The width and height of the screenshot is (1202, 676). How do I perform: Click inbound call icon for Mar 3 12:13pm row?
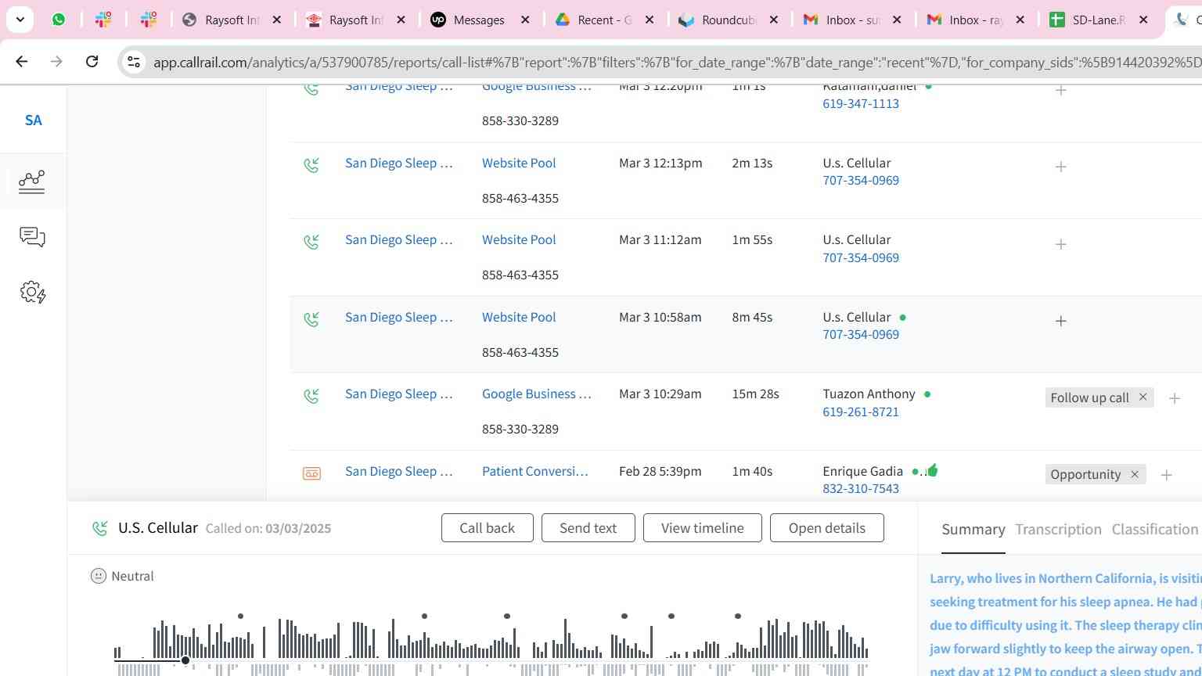pos(311,165)
